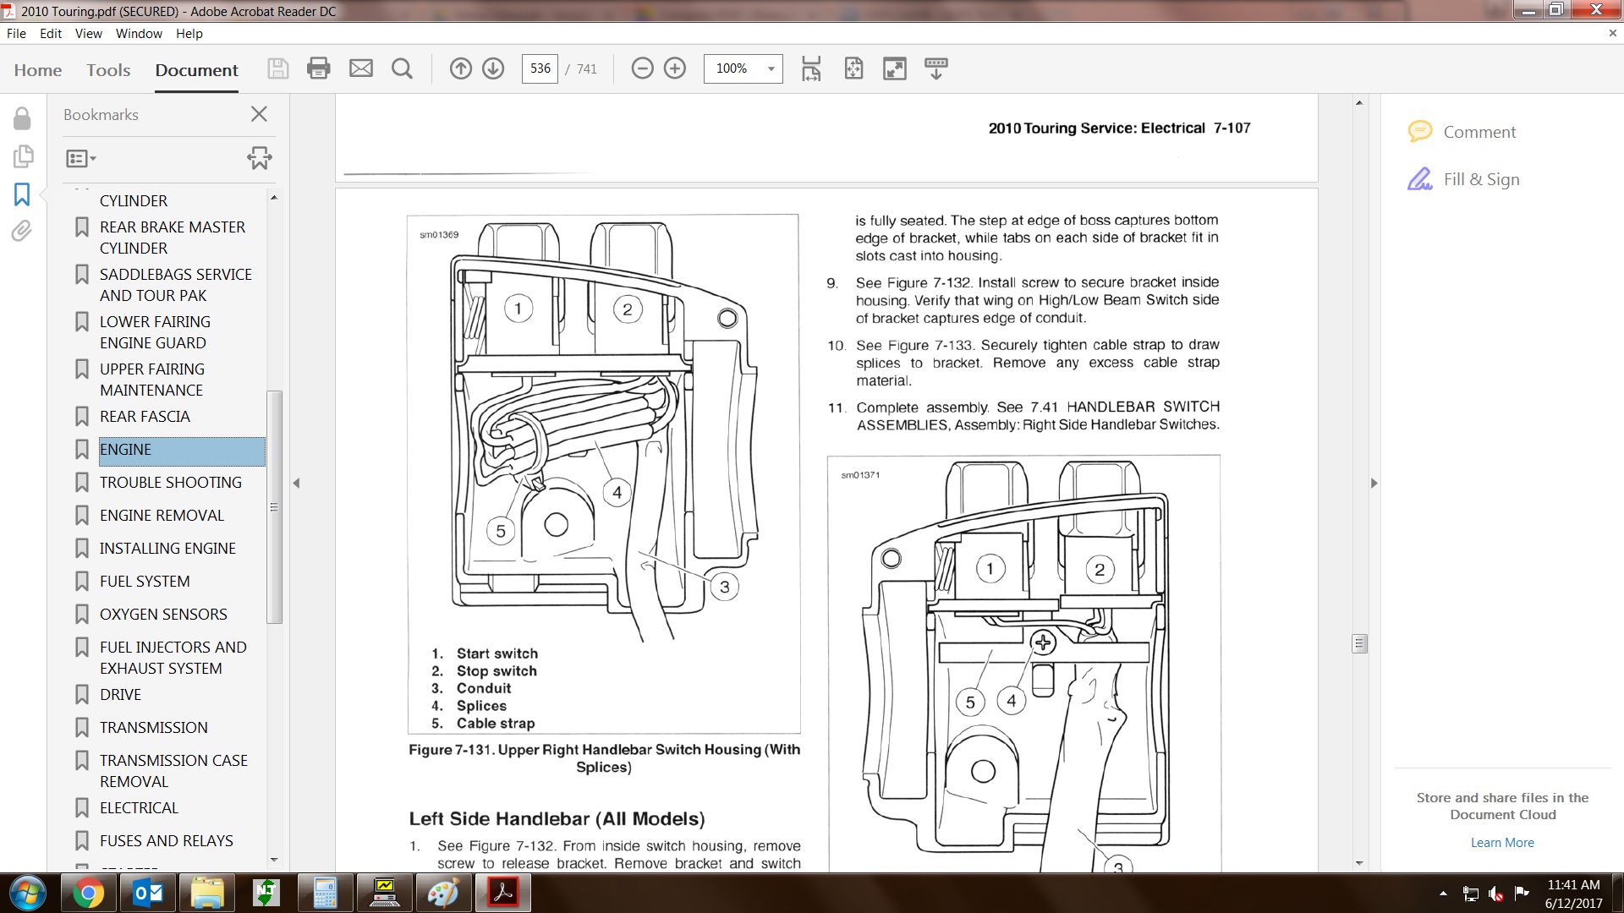Switch to the Tools tab

click(x=108, y=70)
